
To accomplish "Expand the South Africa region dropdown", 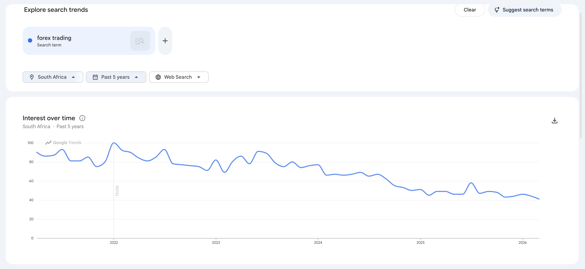I will (53, 77).
